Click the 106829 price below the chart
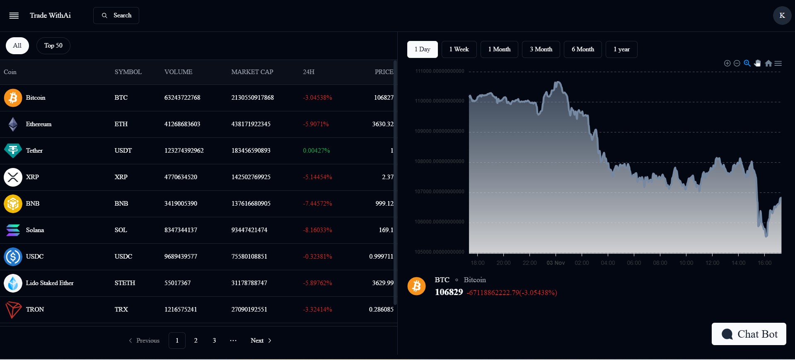 click(449, 292)
